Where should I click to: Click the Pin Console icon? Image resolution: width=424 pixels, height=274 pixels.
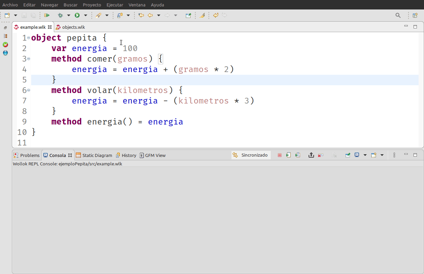[348, 155]
